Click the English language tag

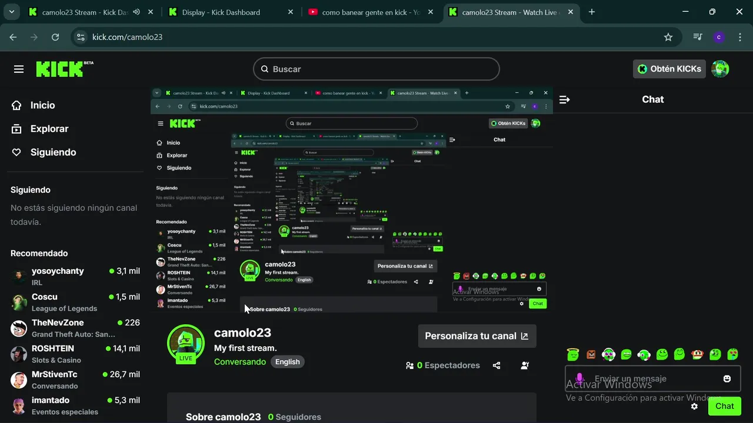pos(288,362)
